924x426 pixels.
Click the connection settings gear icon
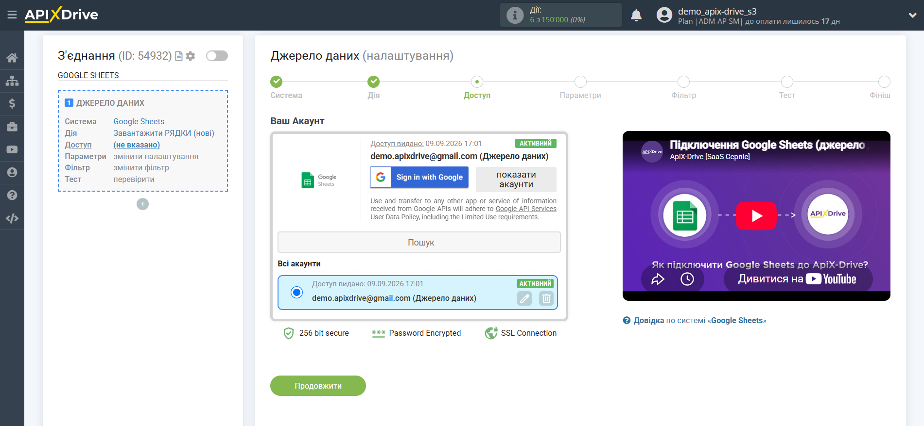(x=191, y=56)
